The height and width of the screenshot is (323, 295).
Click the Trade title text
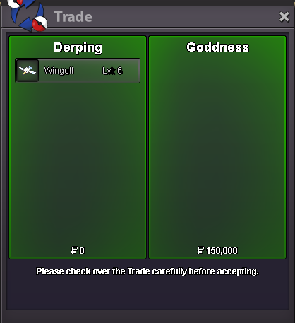coord(73,17)
